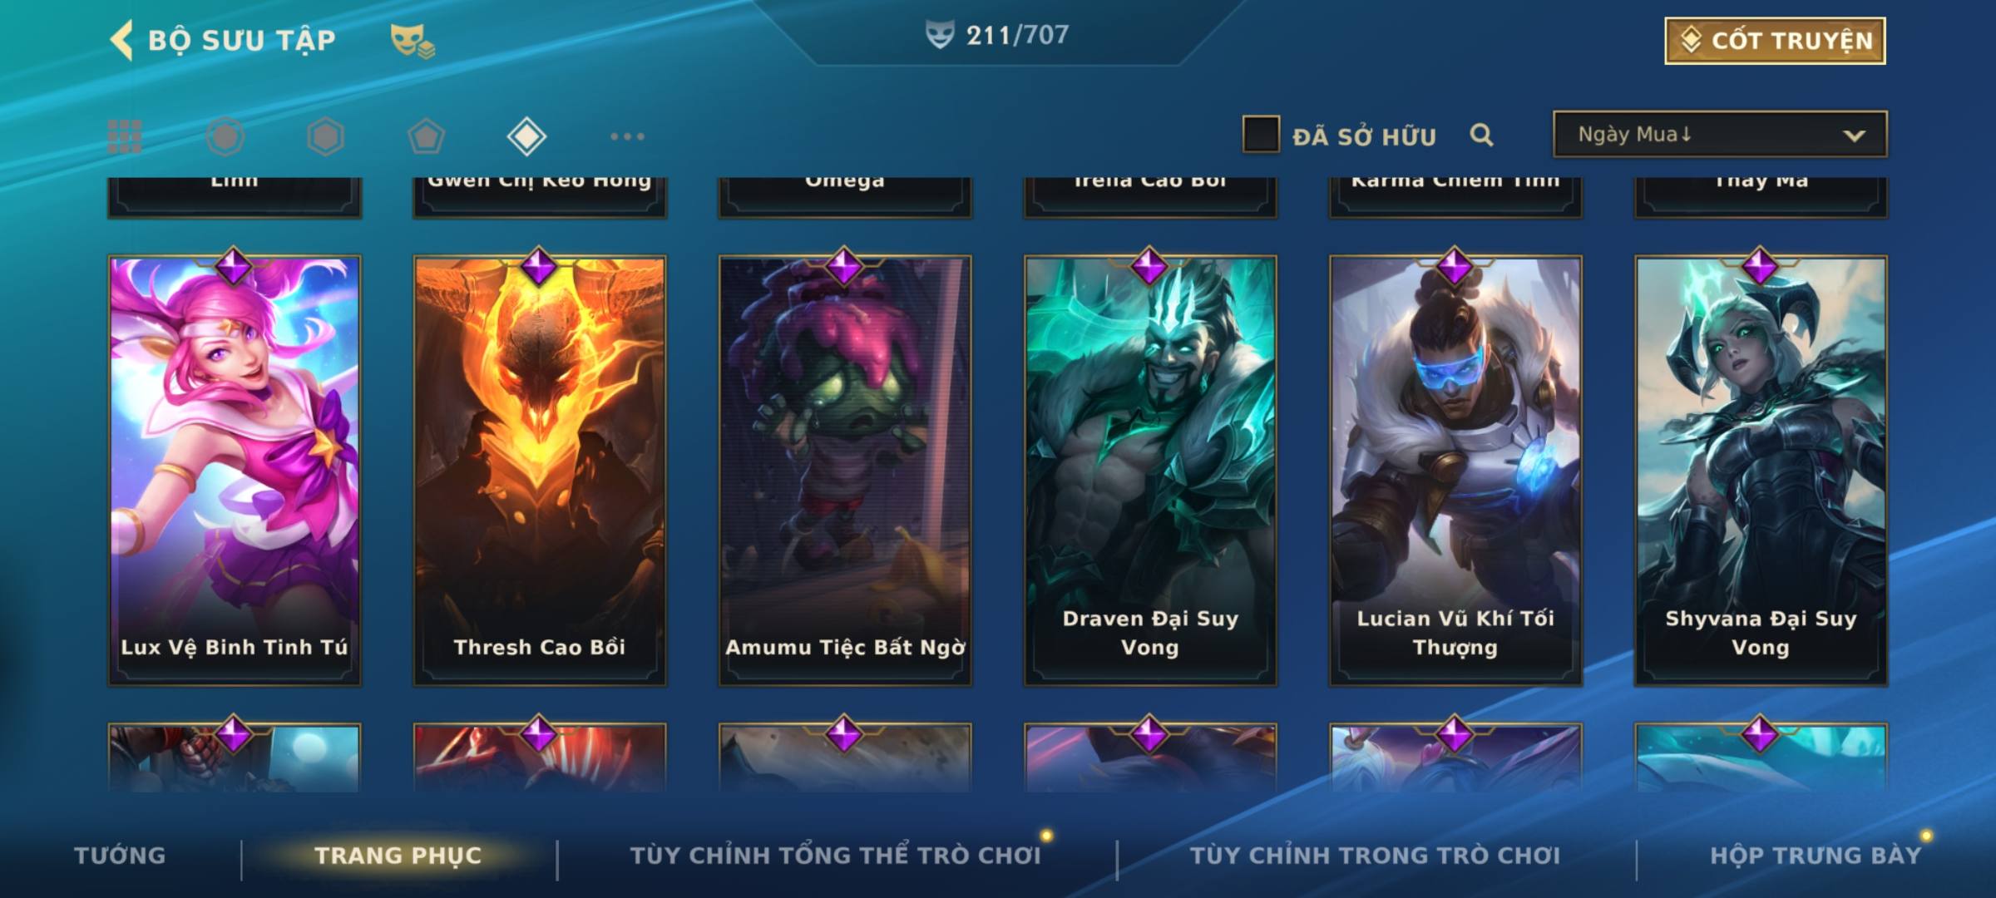Open the Draven Đại Suy Vong skin

point(1150,471)
